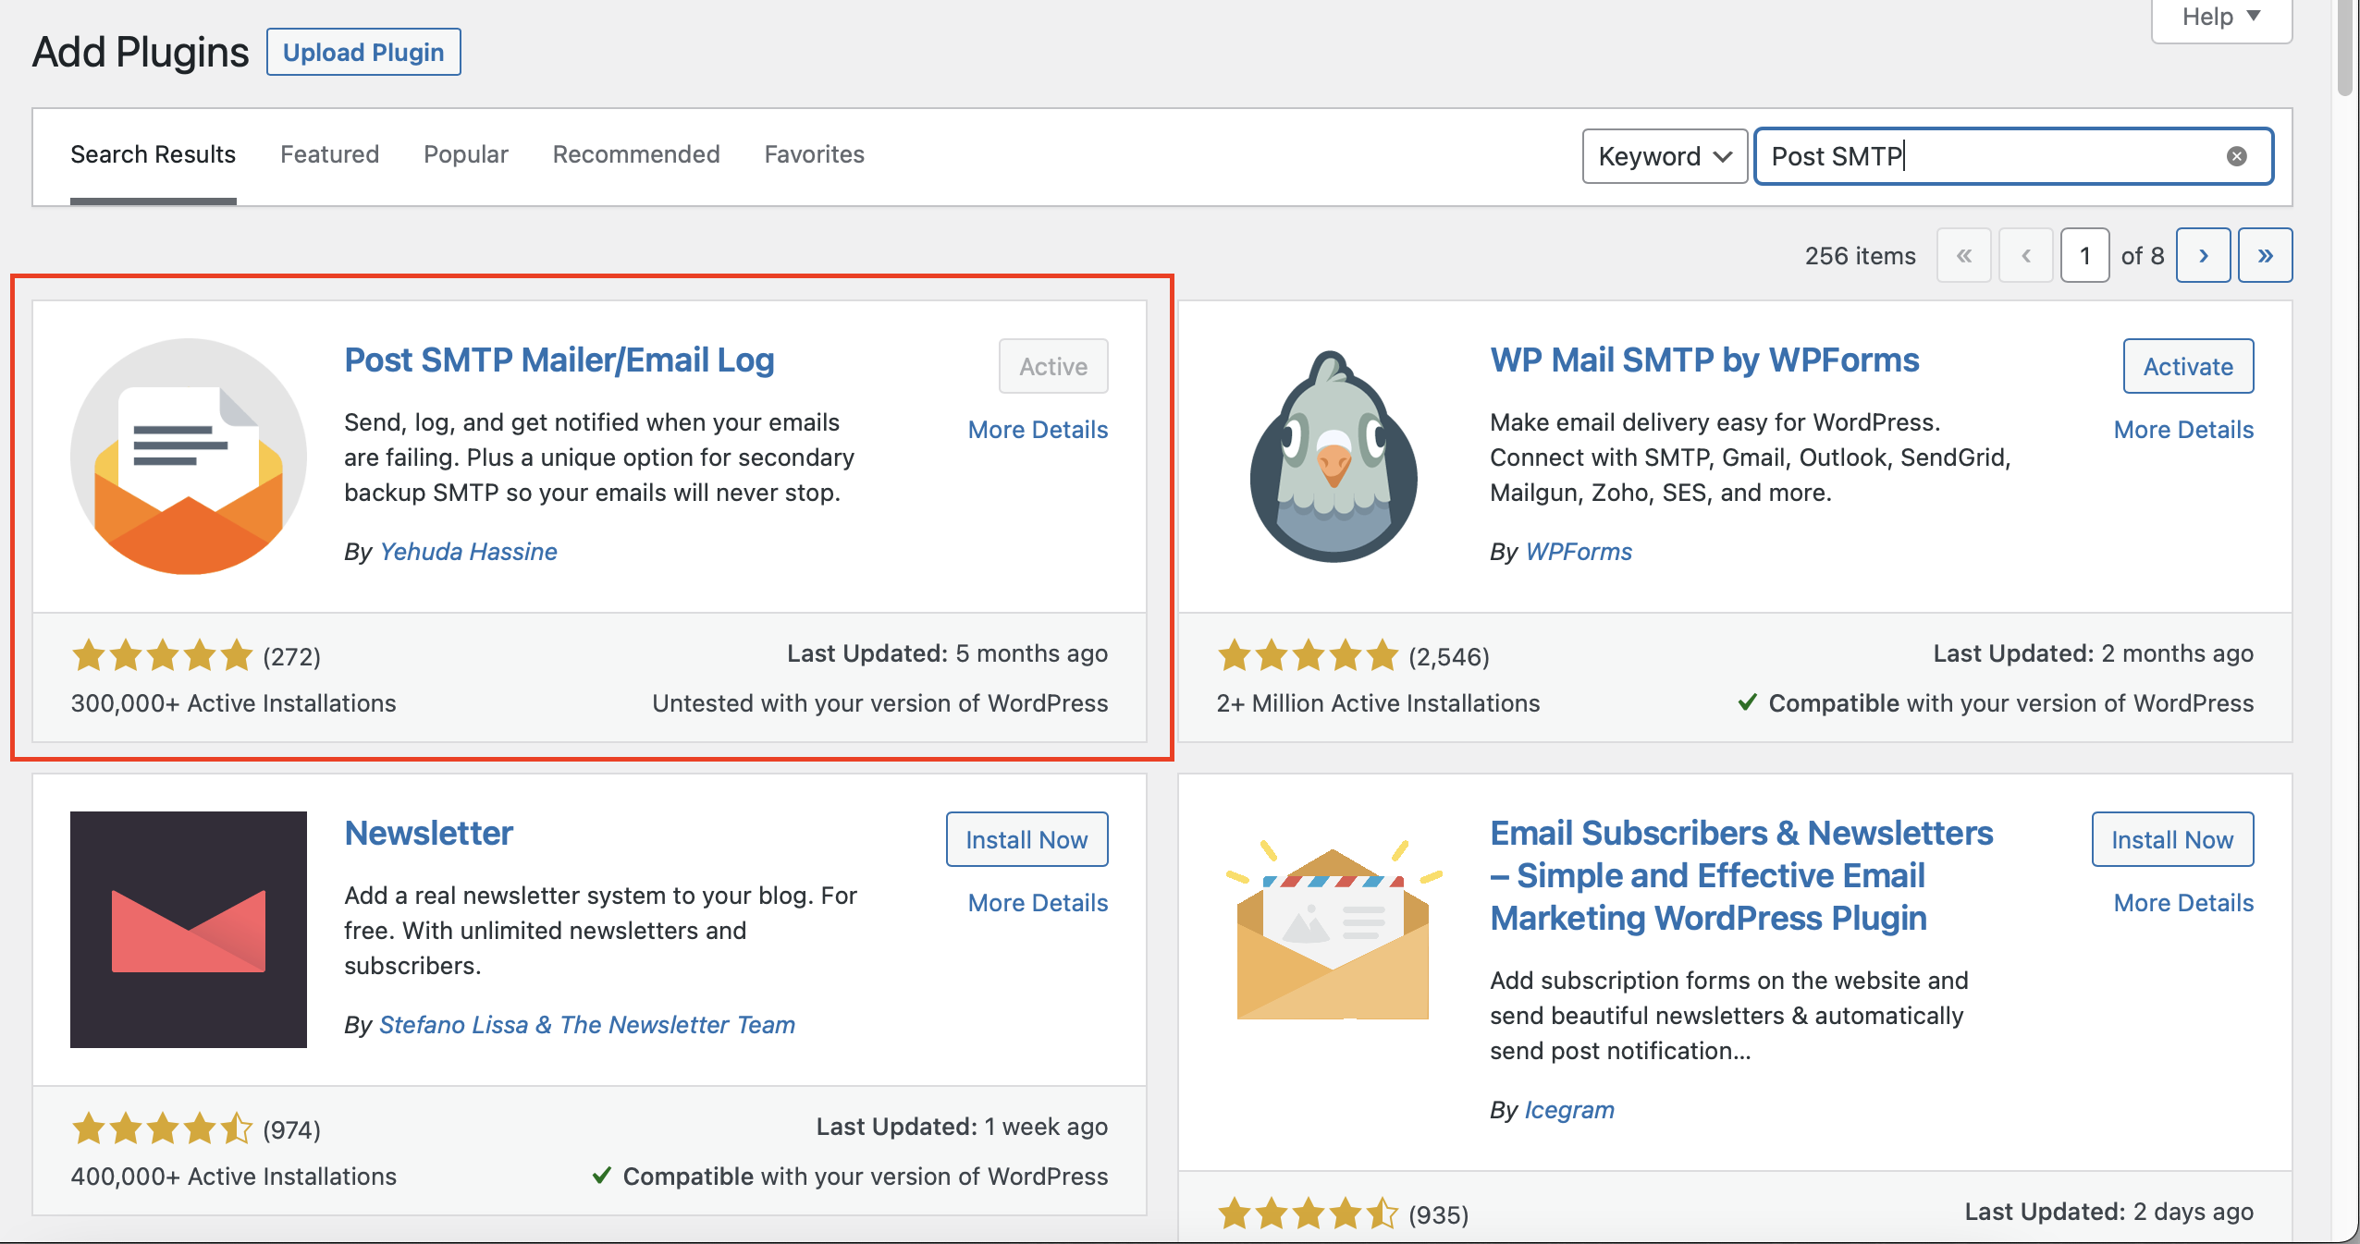Click the current page number box
Viewport: 2360px width, 1244px height.
pyautogui.click(x=2084, y=255)
